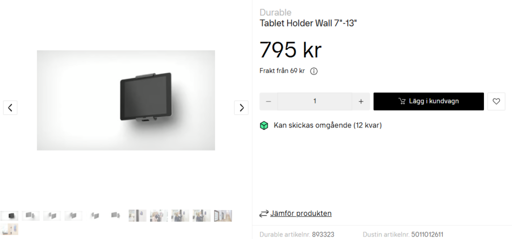Select the second thumbnail image
The height and width of the screenshot is (239, 512).
tap(30, 216)
